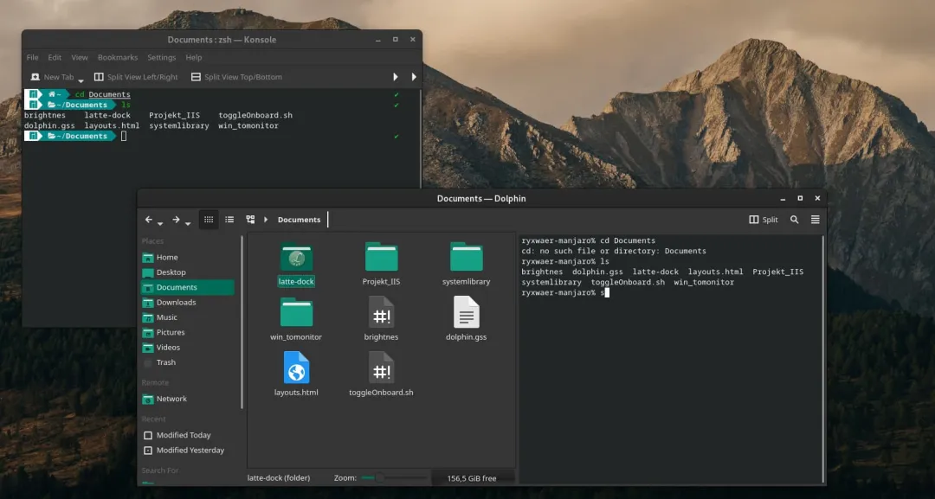Select Documents in the Places panel
This screenshot has height=499, width=935.
(x=188, y=287)
